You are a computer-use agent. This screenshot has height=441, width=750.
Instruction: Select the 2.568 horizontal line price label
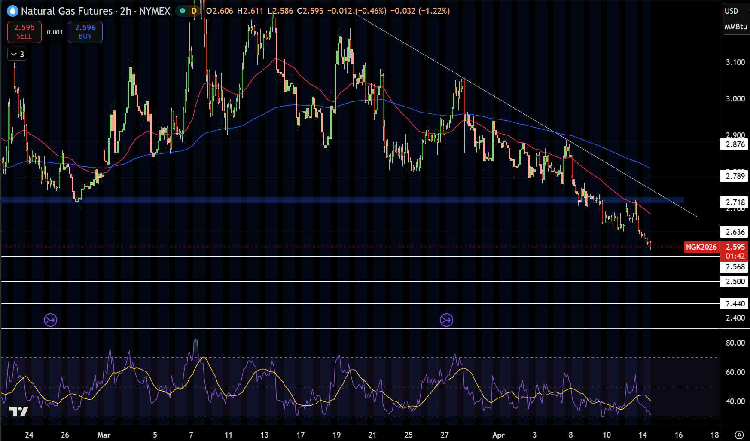[735, 267]
